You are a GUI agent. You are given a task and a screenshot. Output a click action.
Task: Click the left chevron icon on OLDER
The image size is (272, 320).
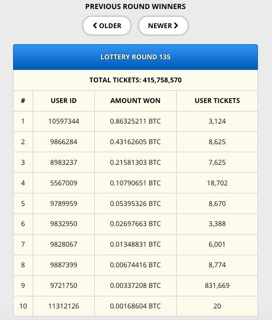pyautogui.click(x=95, y=26)
